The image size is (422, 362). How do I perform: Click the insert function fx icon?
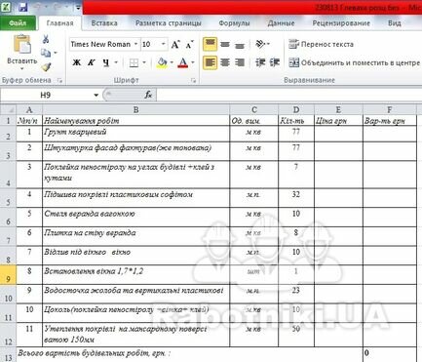click(x=148, y=95)
